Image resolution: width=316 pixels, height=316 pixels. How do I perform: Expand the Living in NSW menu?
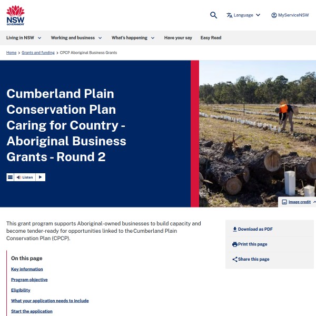(24, 38)
